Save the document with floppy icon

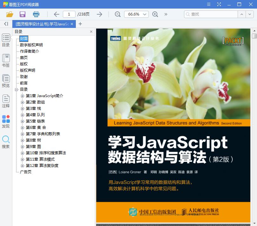point(23,14)
